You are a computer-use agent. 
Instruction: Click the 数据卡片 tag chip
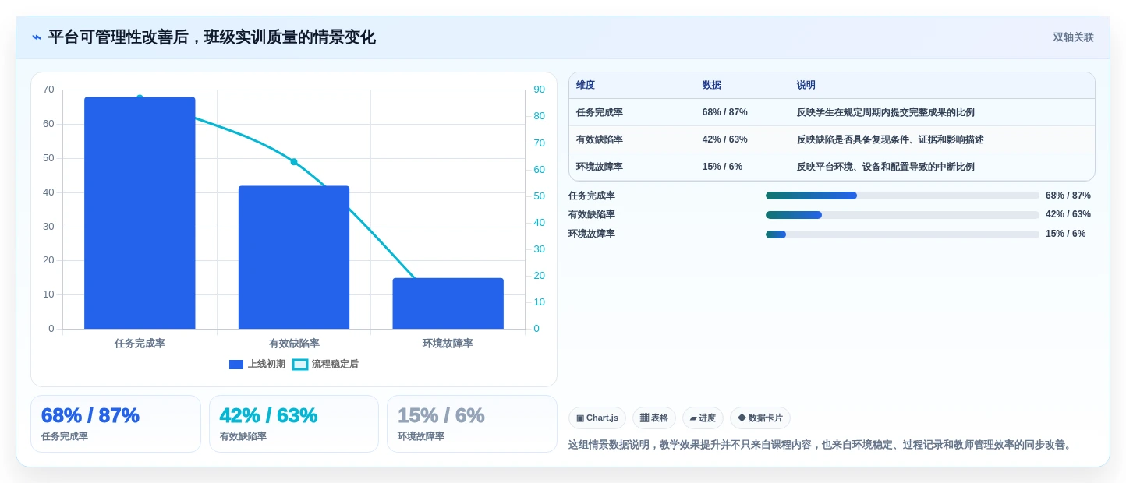point(760,418)
